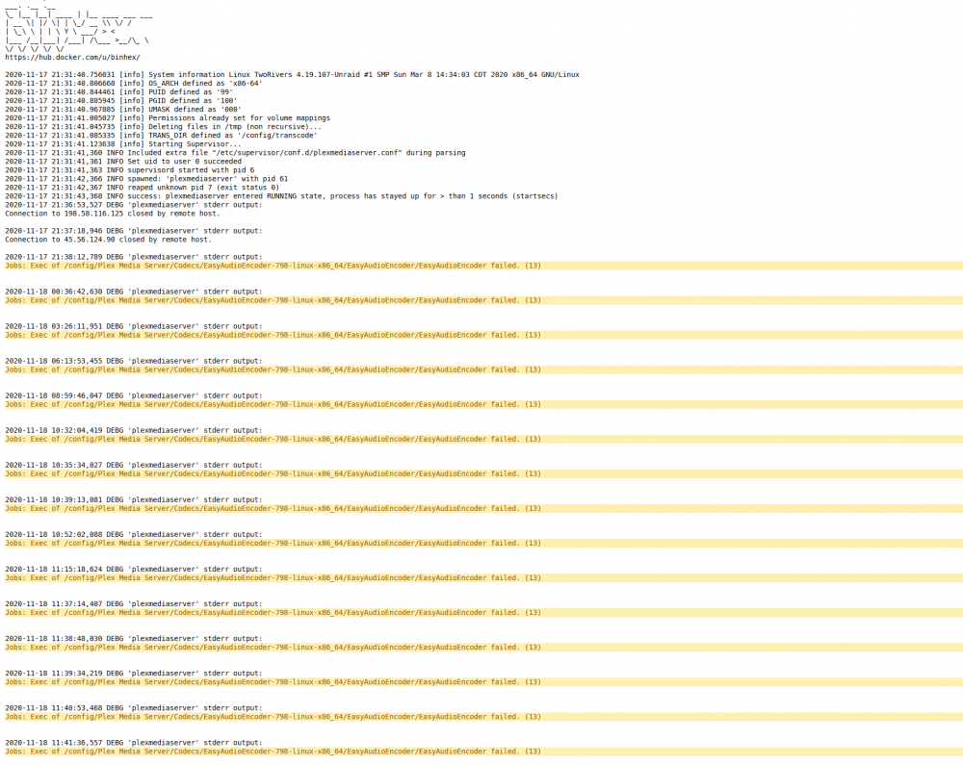Select the 'System information Linux TwoRivers' log line
963x765 pixels.
tap(292, 74)
